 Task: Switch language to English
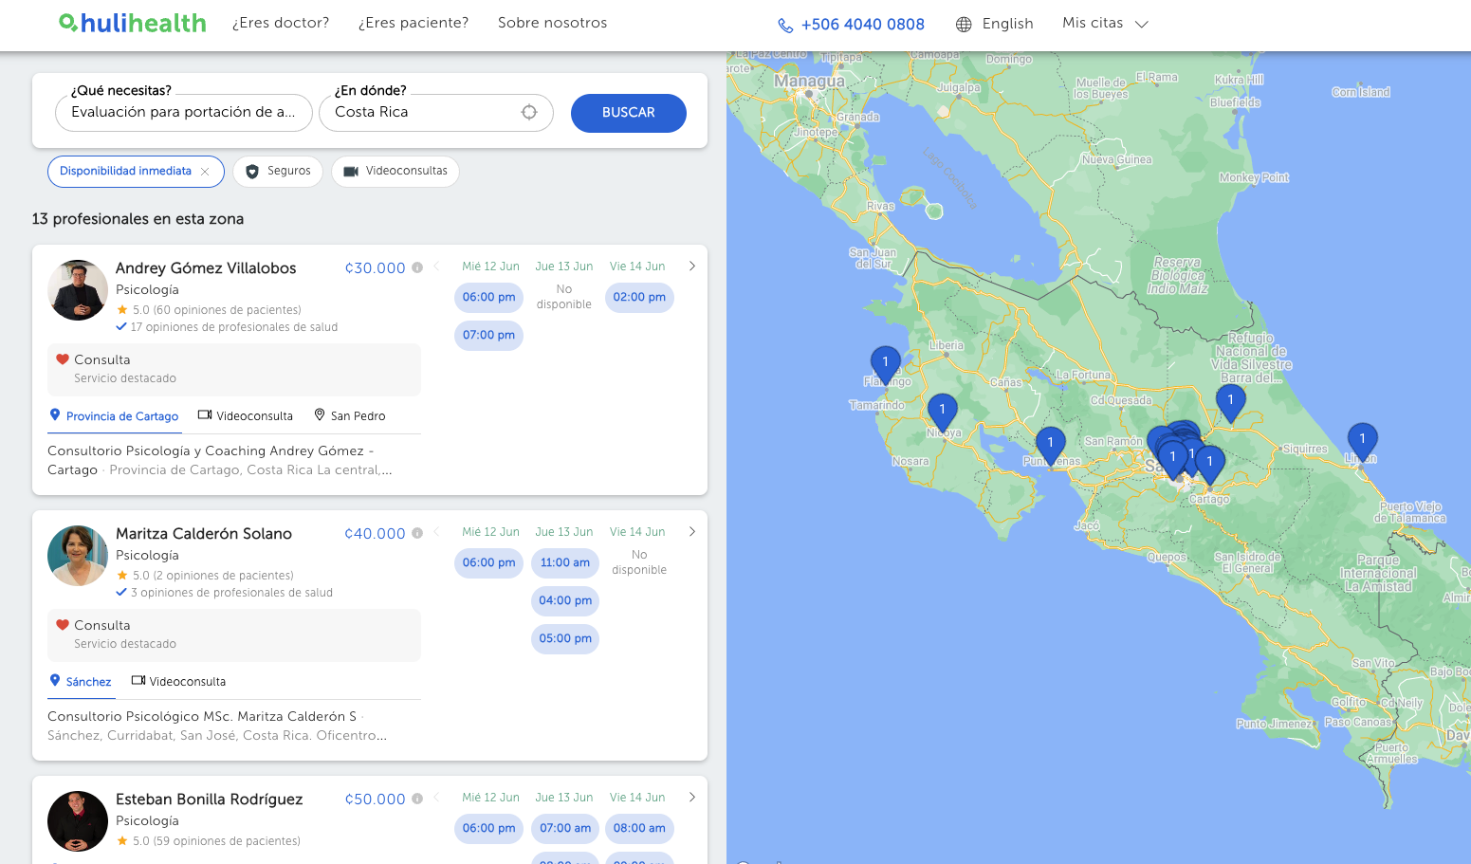tap(1007, 24)
